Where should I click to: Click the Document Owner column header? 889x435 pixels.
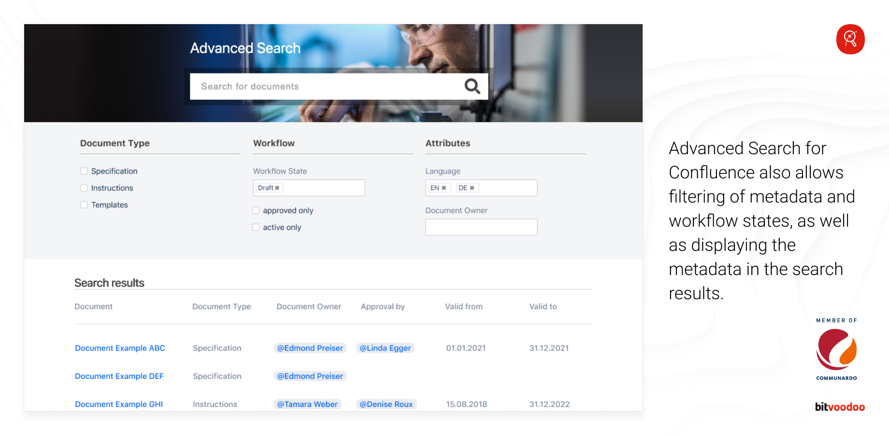click(x=309, y=306)
